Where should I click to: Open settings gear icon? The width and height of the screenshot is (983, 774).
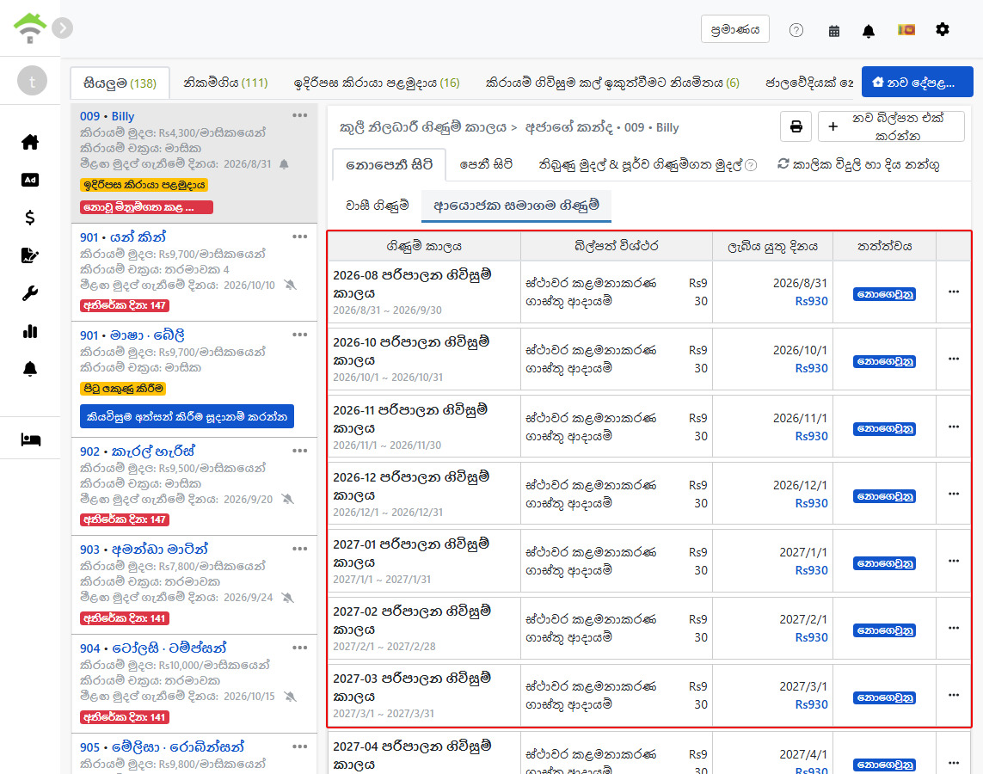pos(943,29)
